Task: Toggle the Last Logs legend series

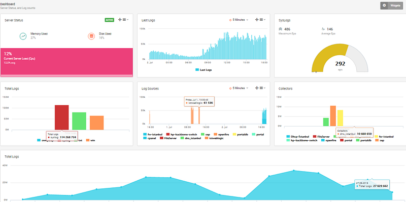Action: [204, 70]
